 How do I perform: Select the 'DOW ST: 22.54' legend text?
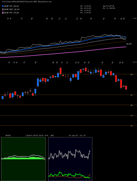pyautogui.click(x=11, y=6)
